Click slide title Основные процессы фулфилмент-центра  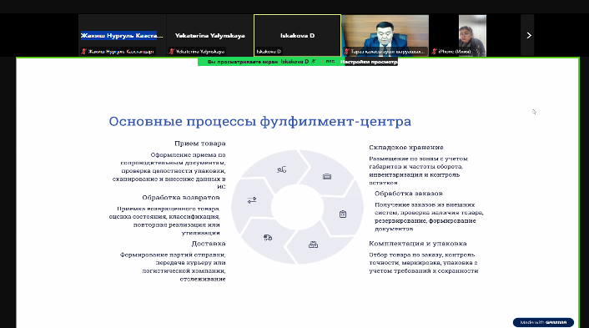[260, 121]
